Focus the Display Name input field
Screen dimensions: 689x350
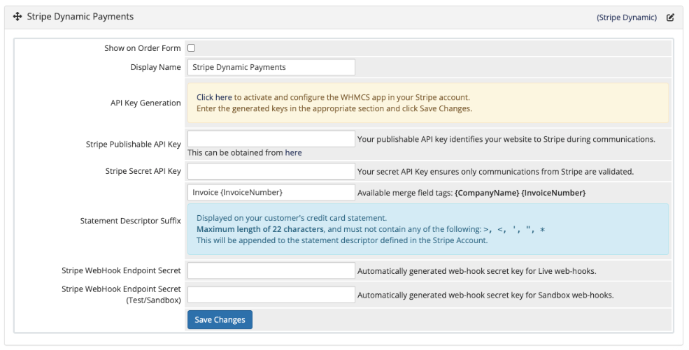pos(271,67)
